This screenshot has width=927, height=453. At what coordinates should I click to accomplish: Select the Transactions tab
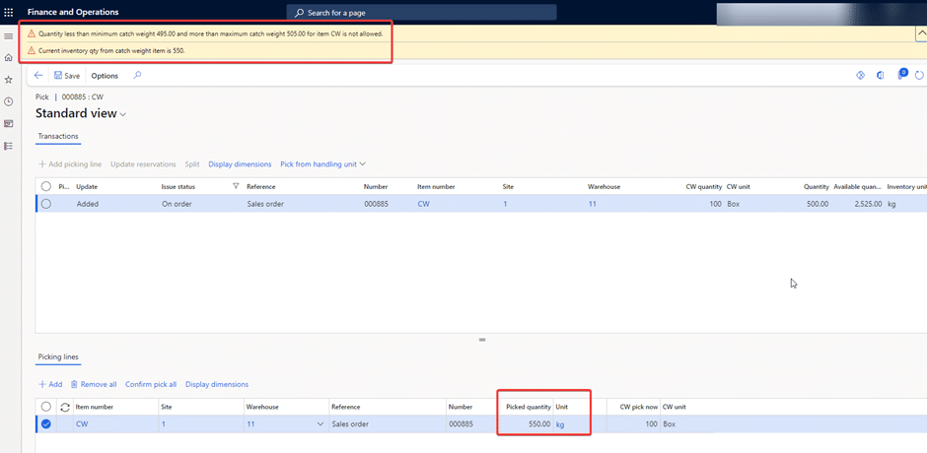tap(58, 136)
